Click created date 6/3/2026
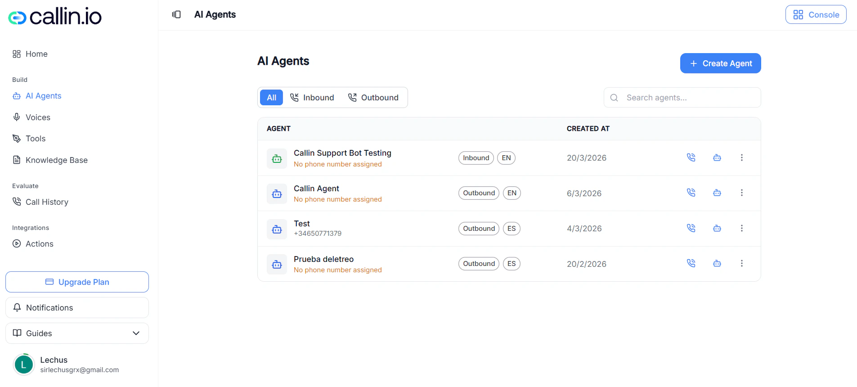The image size is (857, 387). coord(584,193)
